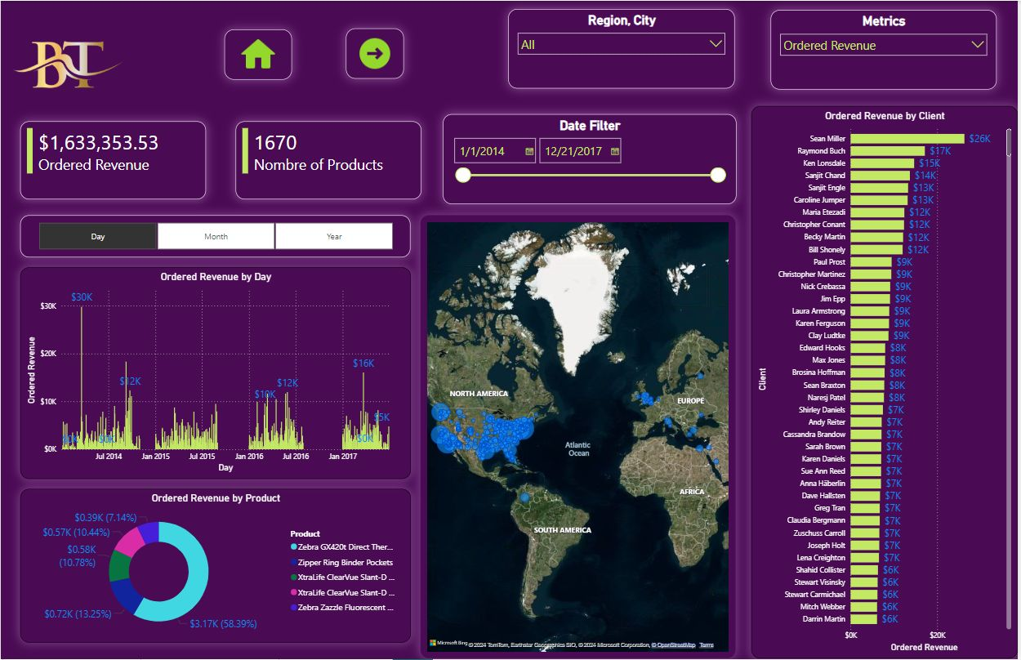Open the calendar icon beside the 12/21/2017 field

(x=613, y=150)
